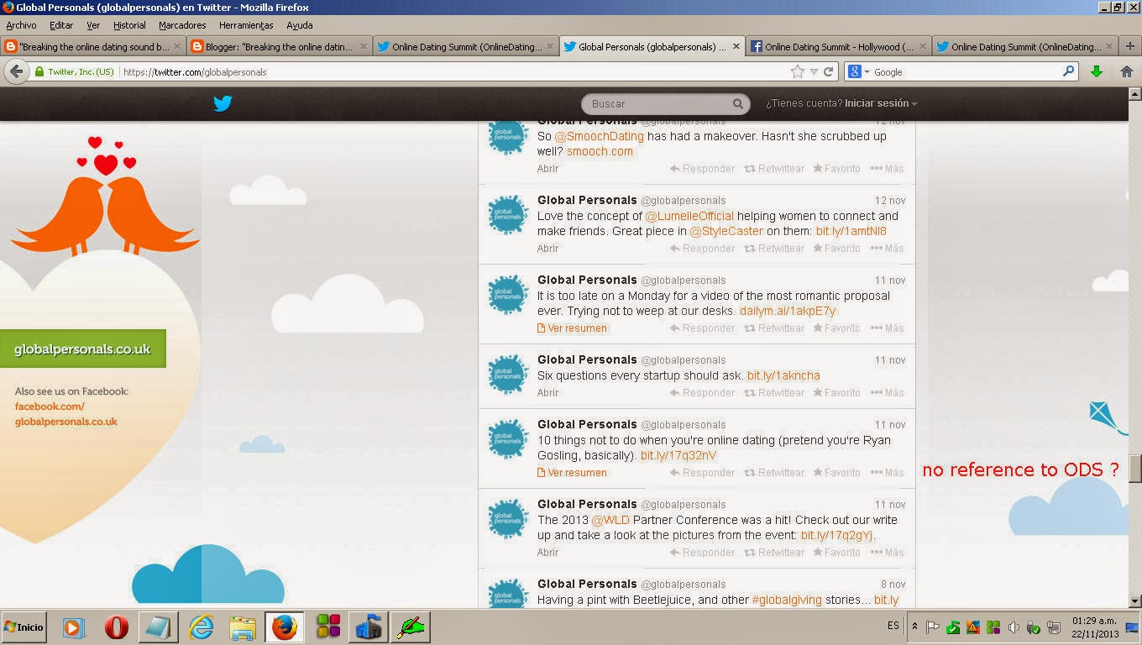Open the @WLD mention link

tap(610, 520)
